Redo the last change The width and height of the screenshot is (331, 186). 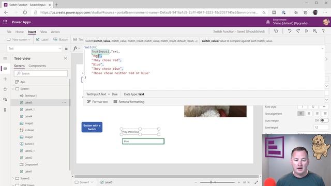click(298, 31)
